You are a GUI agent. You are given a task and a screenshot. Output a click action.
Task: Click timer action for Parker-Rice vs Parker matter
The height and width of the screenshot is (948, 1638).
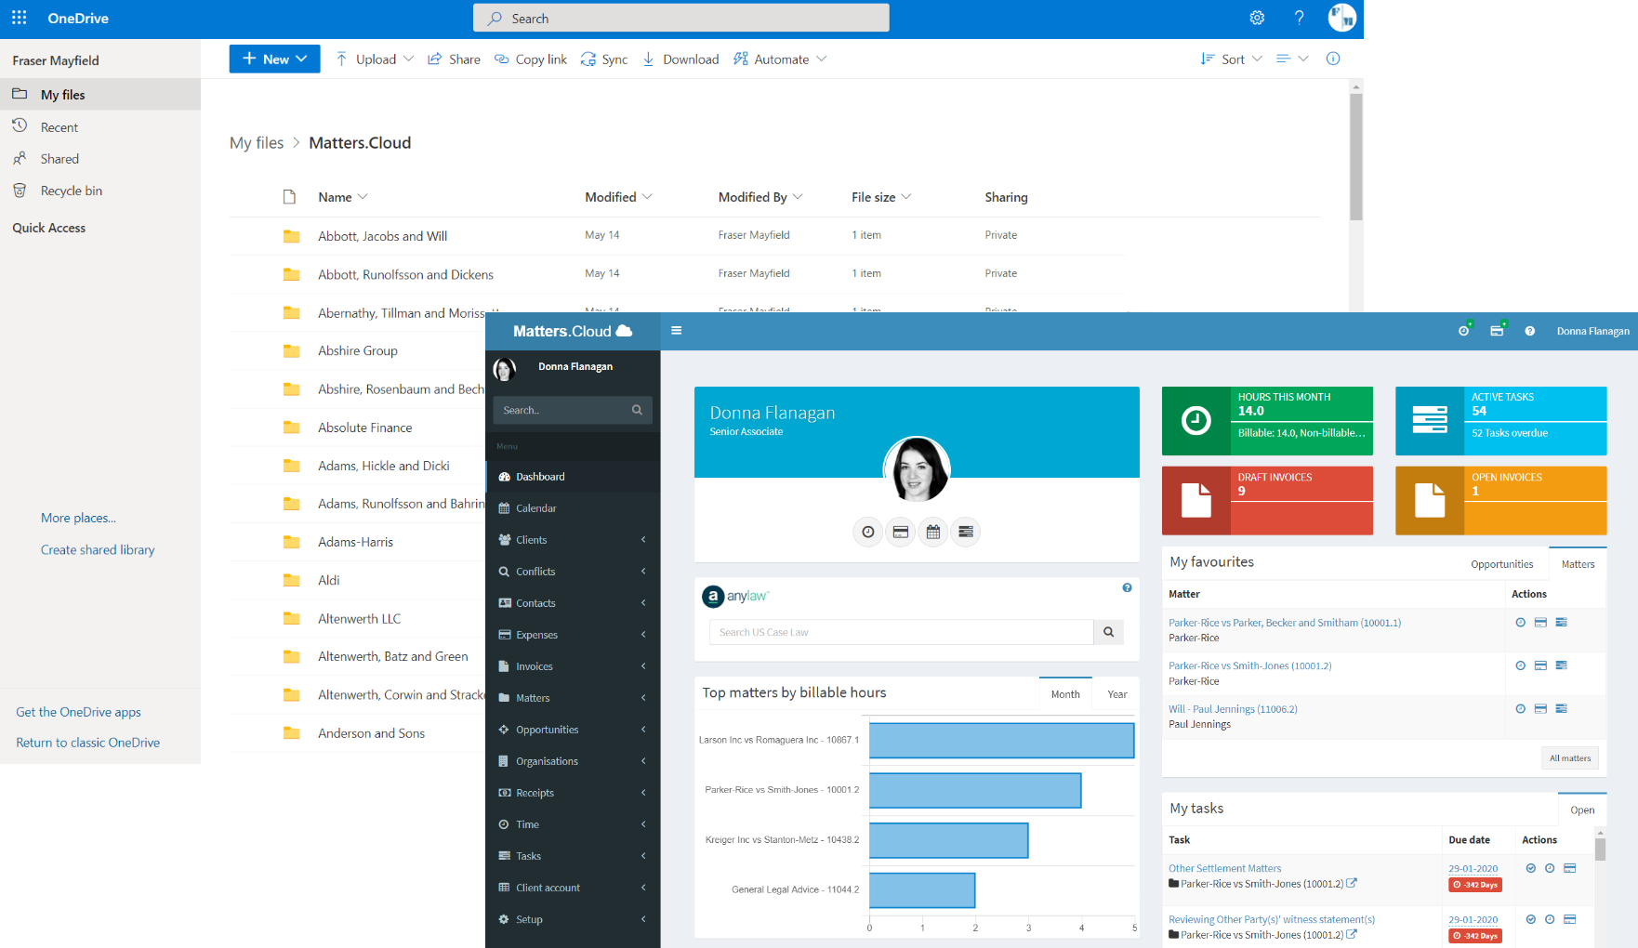(x=1521, y=623)
